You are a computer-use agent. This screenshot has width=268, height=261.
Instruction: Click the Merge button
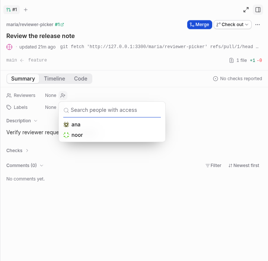click(200, 25)
